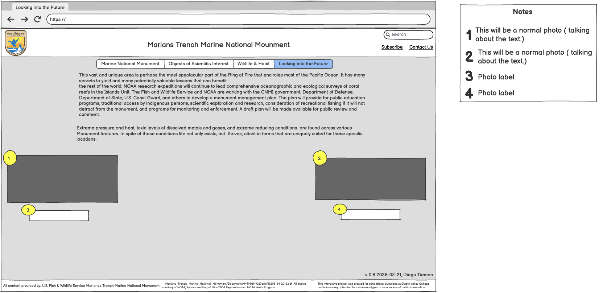Screen dimensions: 611x293
Task: Click footer text 'All content provided by'
Action: coord(81,286)
